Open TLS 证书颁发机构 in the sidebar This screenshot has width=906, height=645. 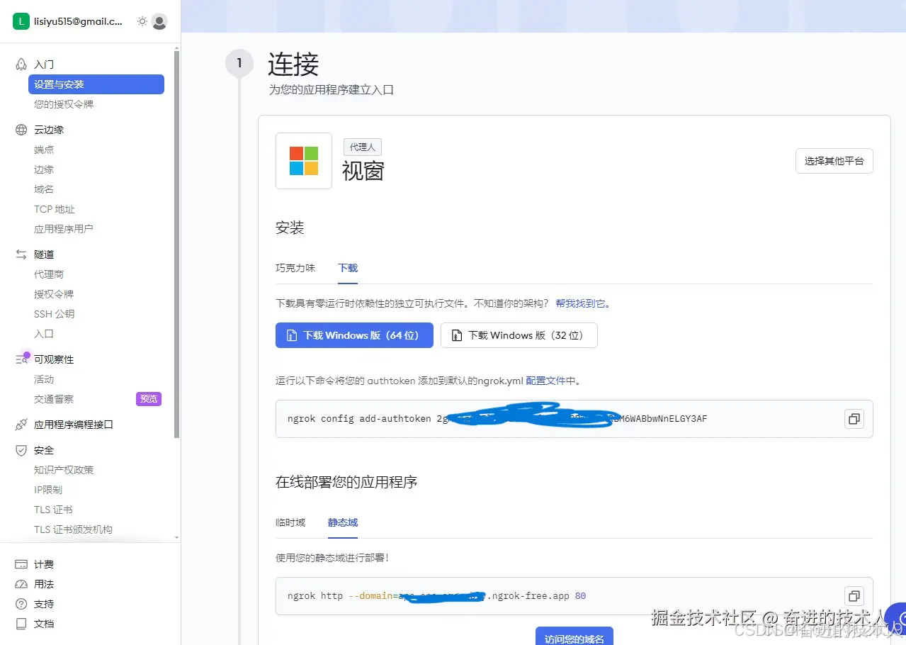point(74,529)
